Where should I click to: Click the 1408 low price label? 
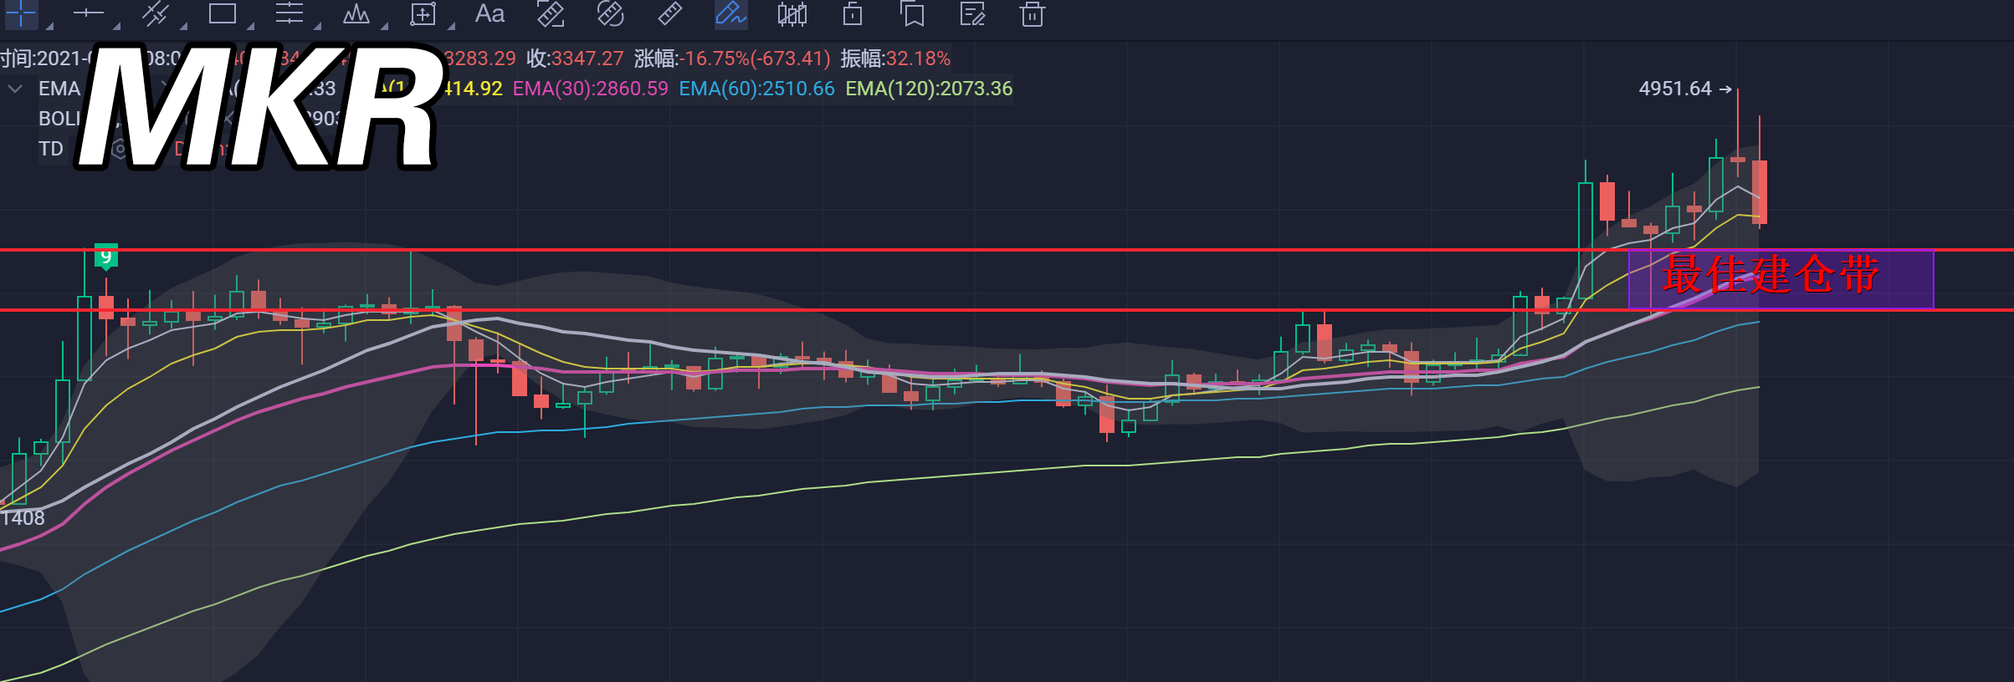coord(23,518)
